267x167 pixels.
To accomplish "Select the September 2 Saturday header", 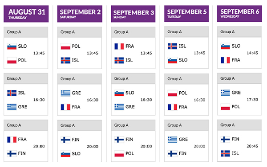I will [80, 14].
